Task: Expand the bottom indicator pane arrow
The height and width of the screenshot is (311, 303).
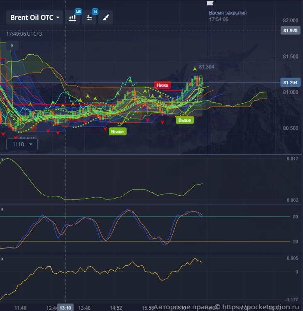Action: [3, 259]
